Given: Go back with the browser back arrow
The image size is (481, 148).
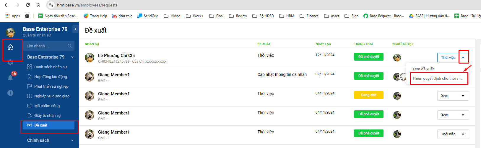Looking at the screenshot, I should tap(6, 5).
